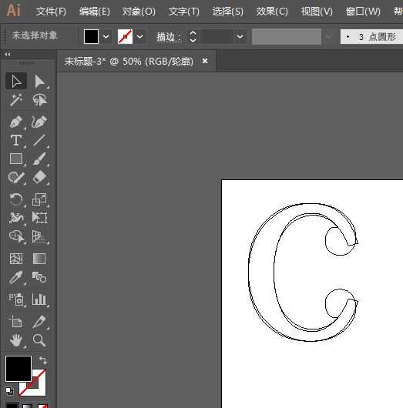The height and width of the screenshot is (408, 403).
Task: Reset default fill and stroke
Action: (x=9, y=390)
